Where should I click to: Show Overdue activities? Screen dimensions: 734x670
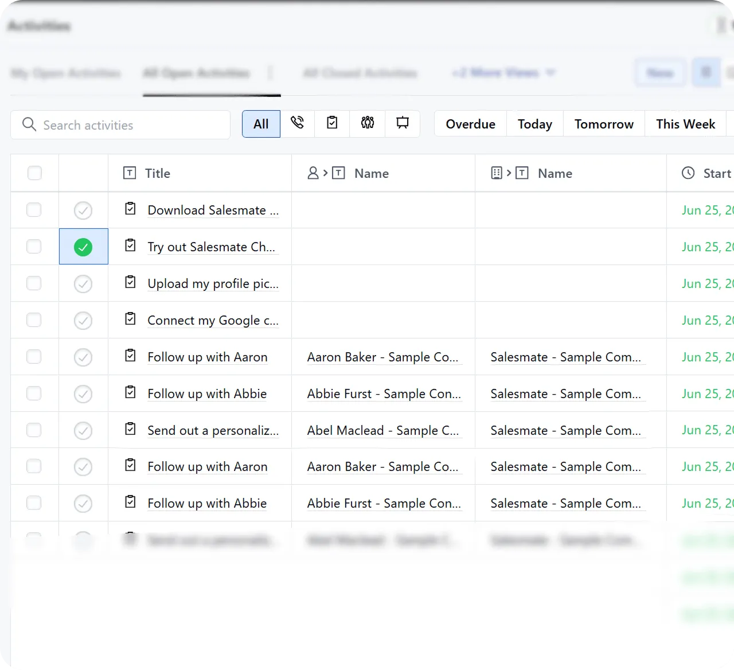471,124
